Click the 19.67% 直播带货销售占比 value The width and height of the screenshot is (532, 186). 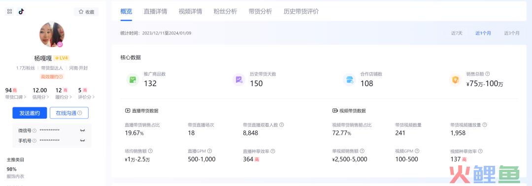pyautogui.click(x=134, y=133)
